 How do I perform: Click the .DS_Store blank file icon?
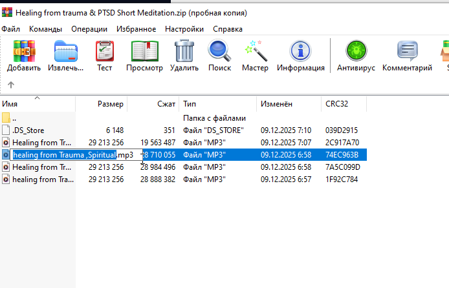[6, 130]
